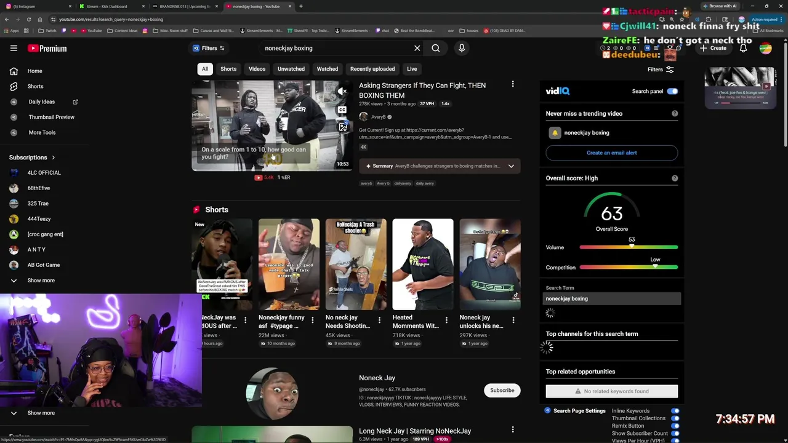Click Create an email alert button
Image resolution: width=788 pixels, height=443 pixels.
[x=612, y=153]
